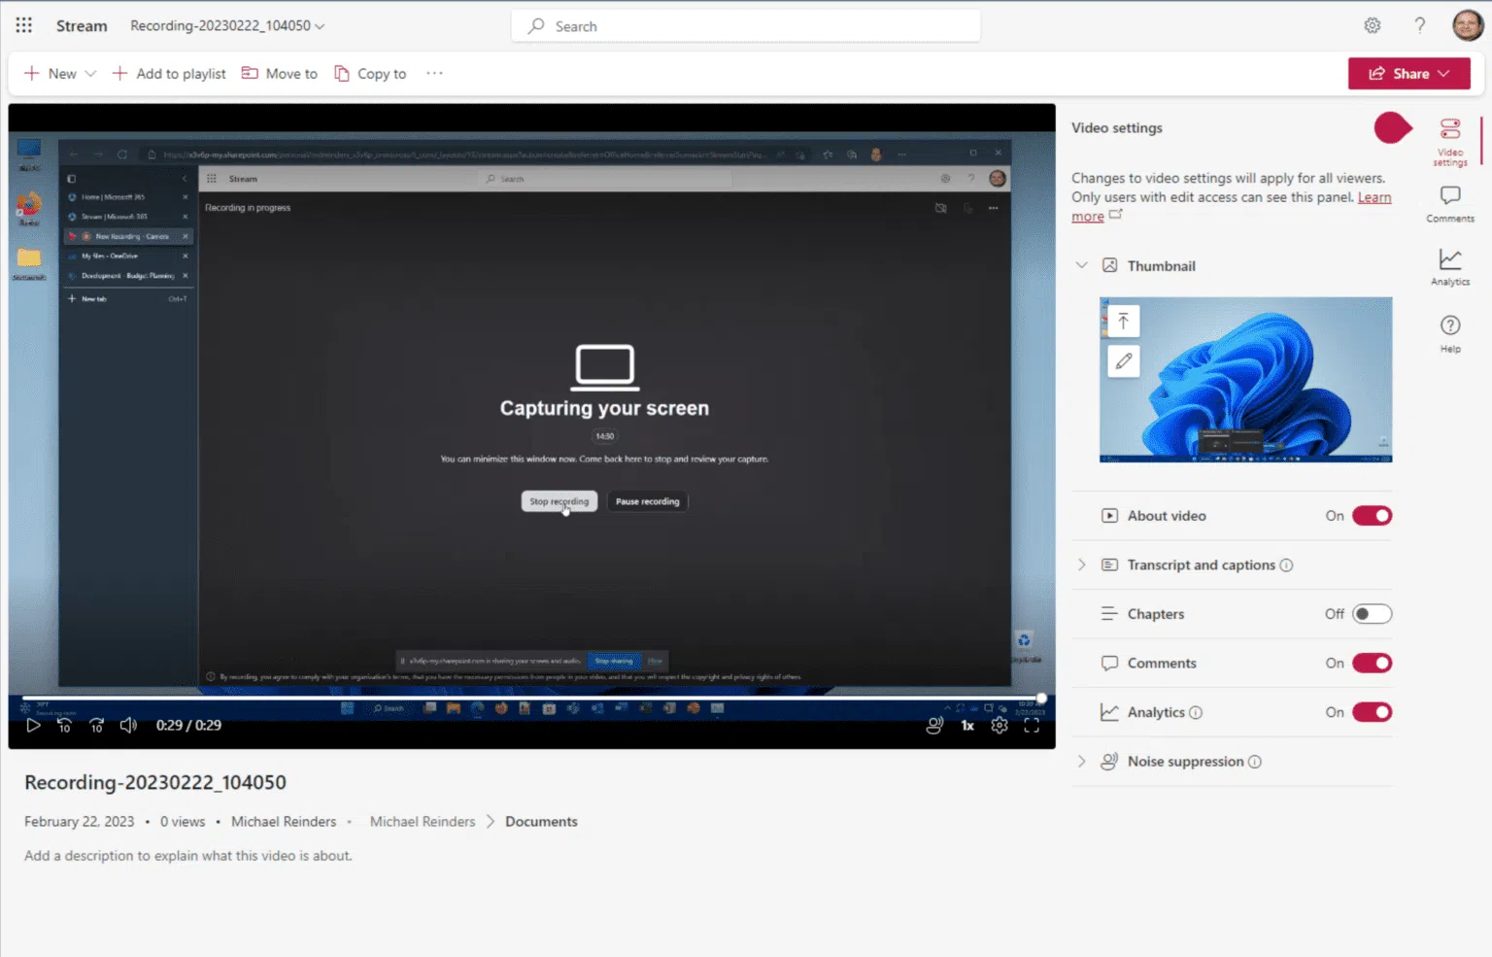This screenshot has height=957, width=1492.
Task: Open the Video settings panel
Action: coord(1449,140)
